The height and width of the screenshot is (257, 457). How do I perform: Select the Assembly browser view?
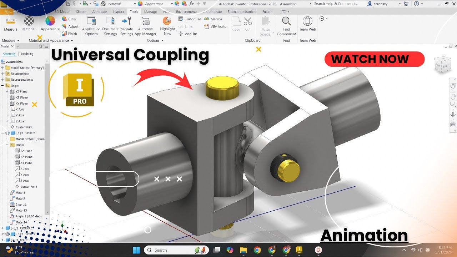(9, 54)
